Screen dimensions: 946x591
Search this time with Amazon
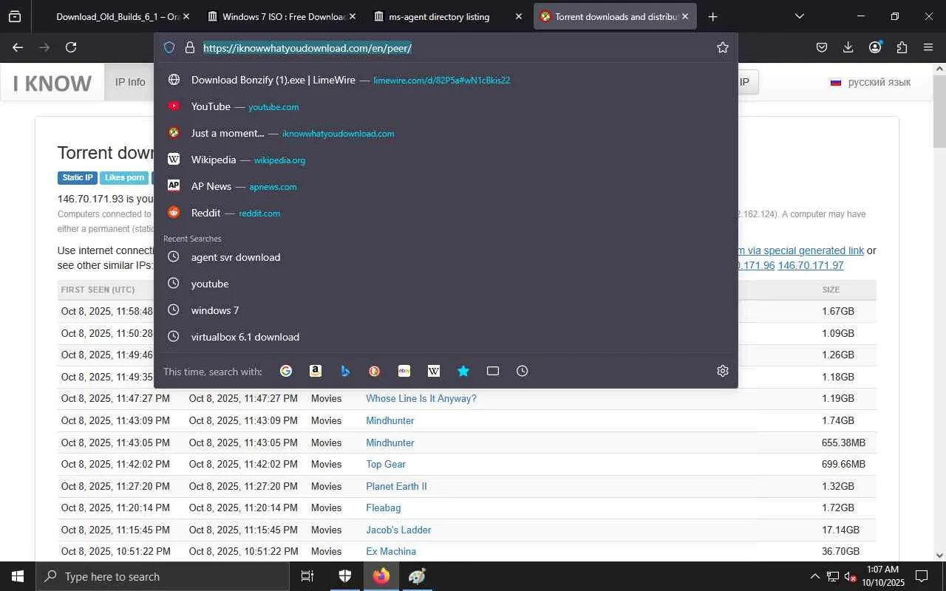(x=316, y=371)
